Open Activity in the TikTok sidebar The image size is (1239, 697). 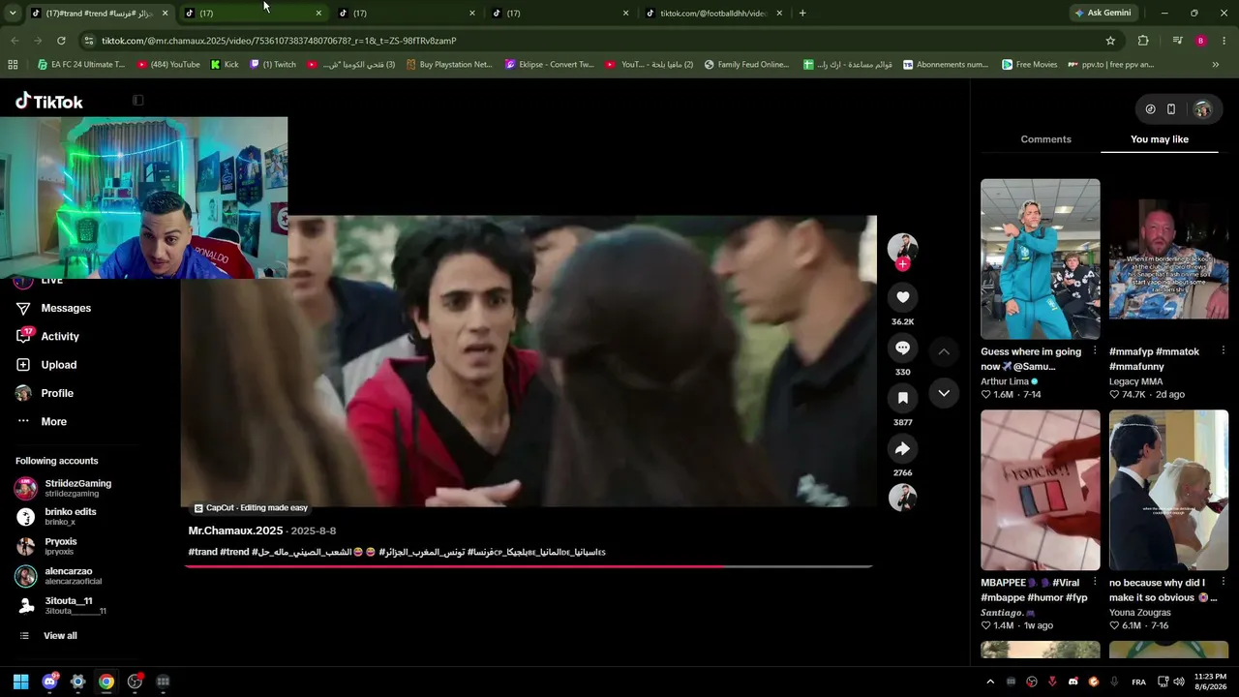pyautogui.click(x=60, y=336)
